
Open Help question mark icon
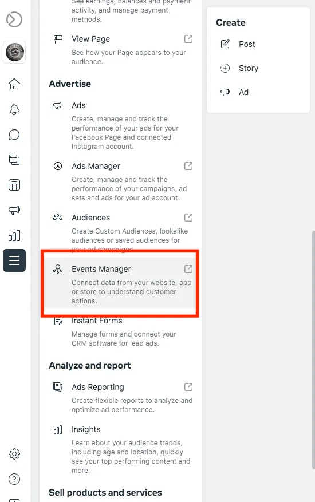pyautogui.click(x=14, y=479)
